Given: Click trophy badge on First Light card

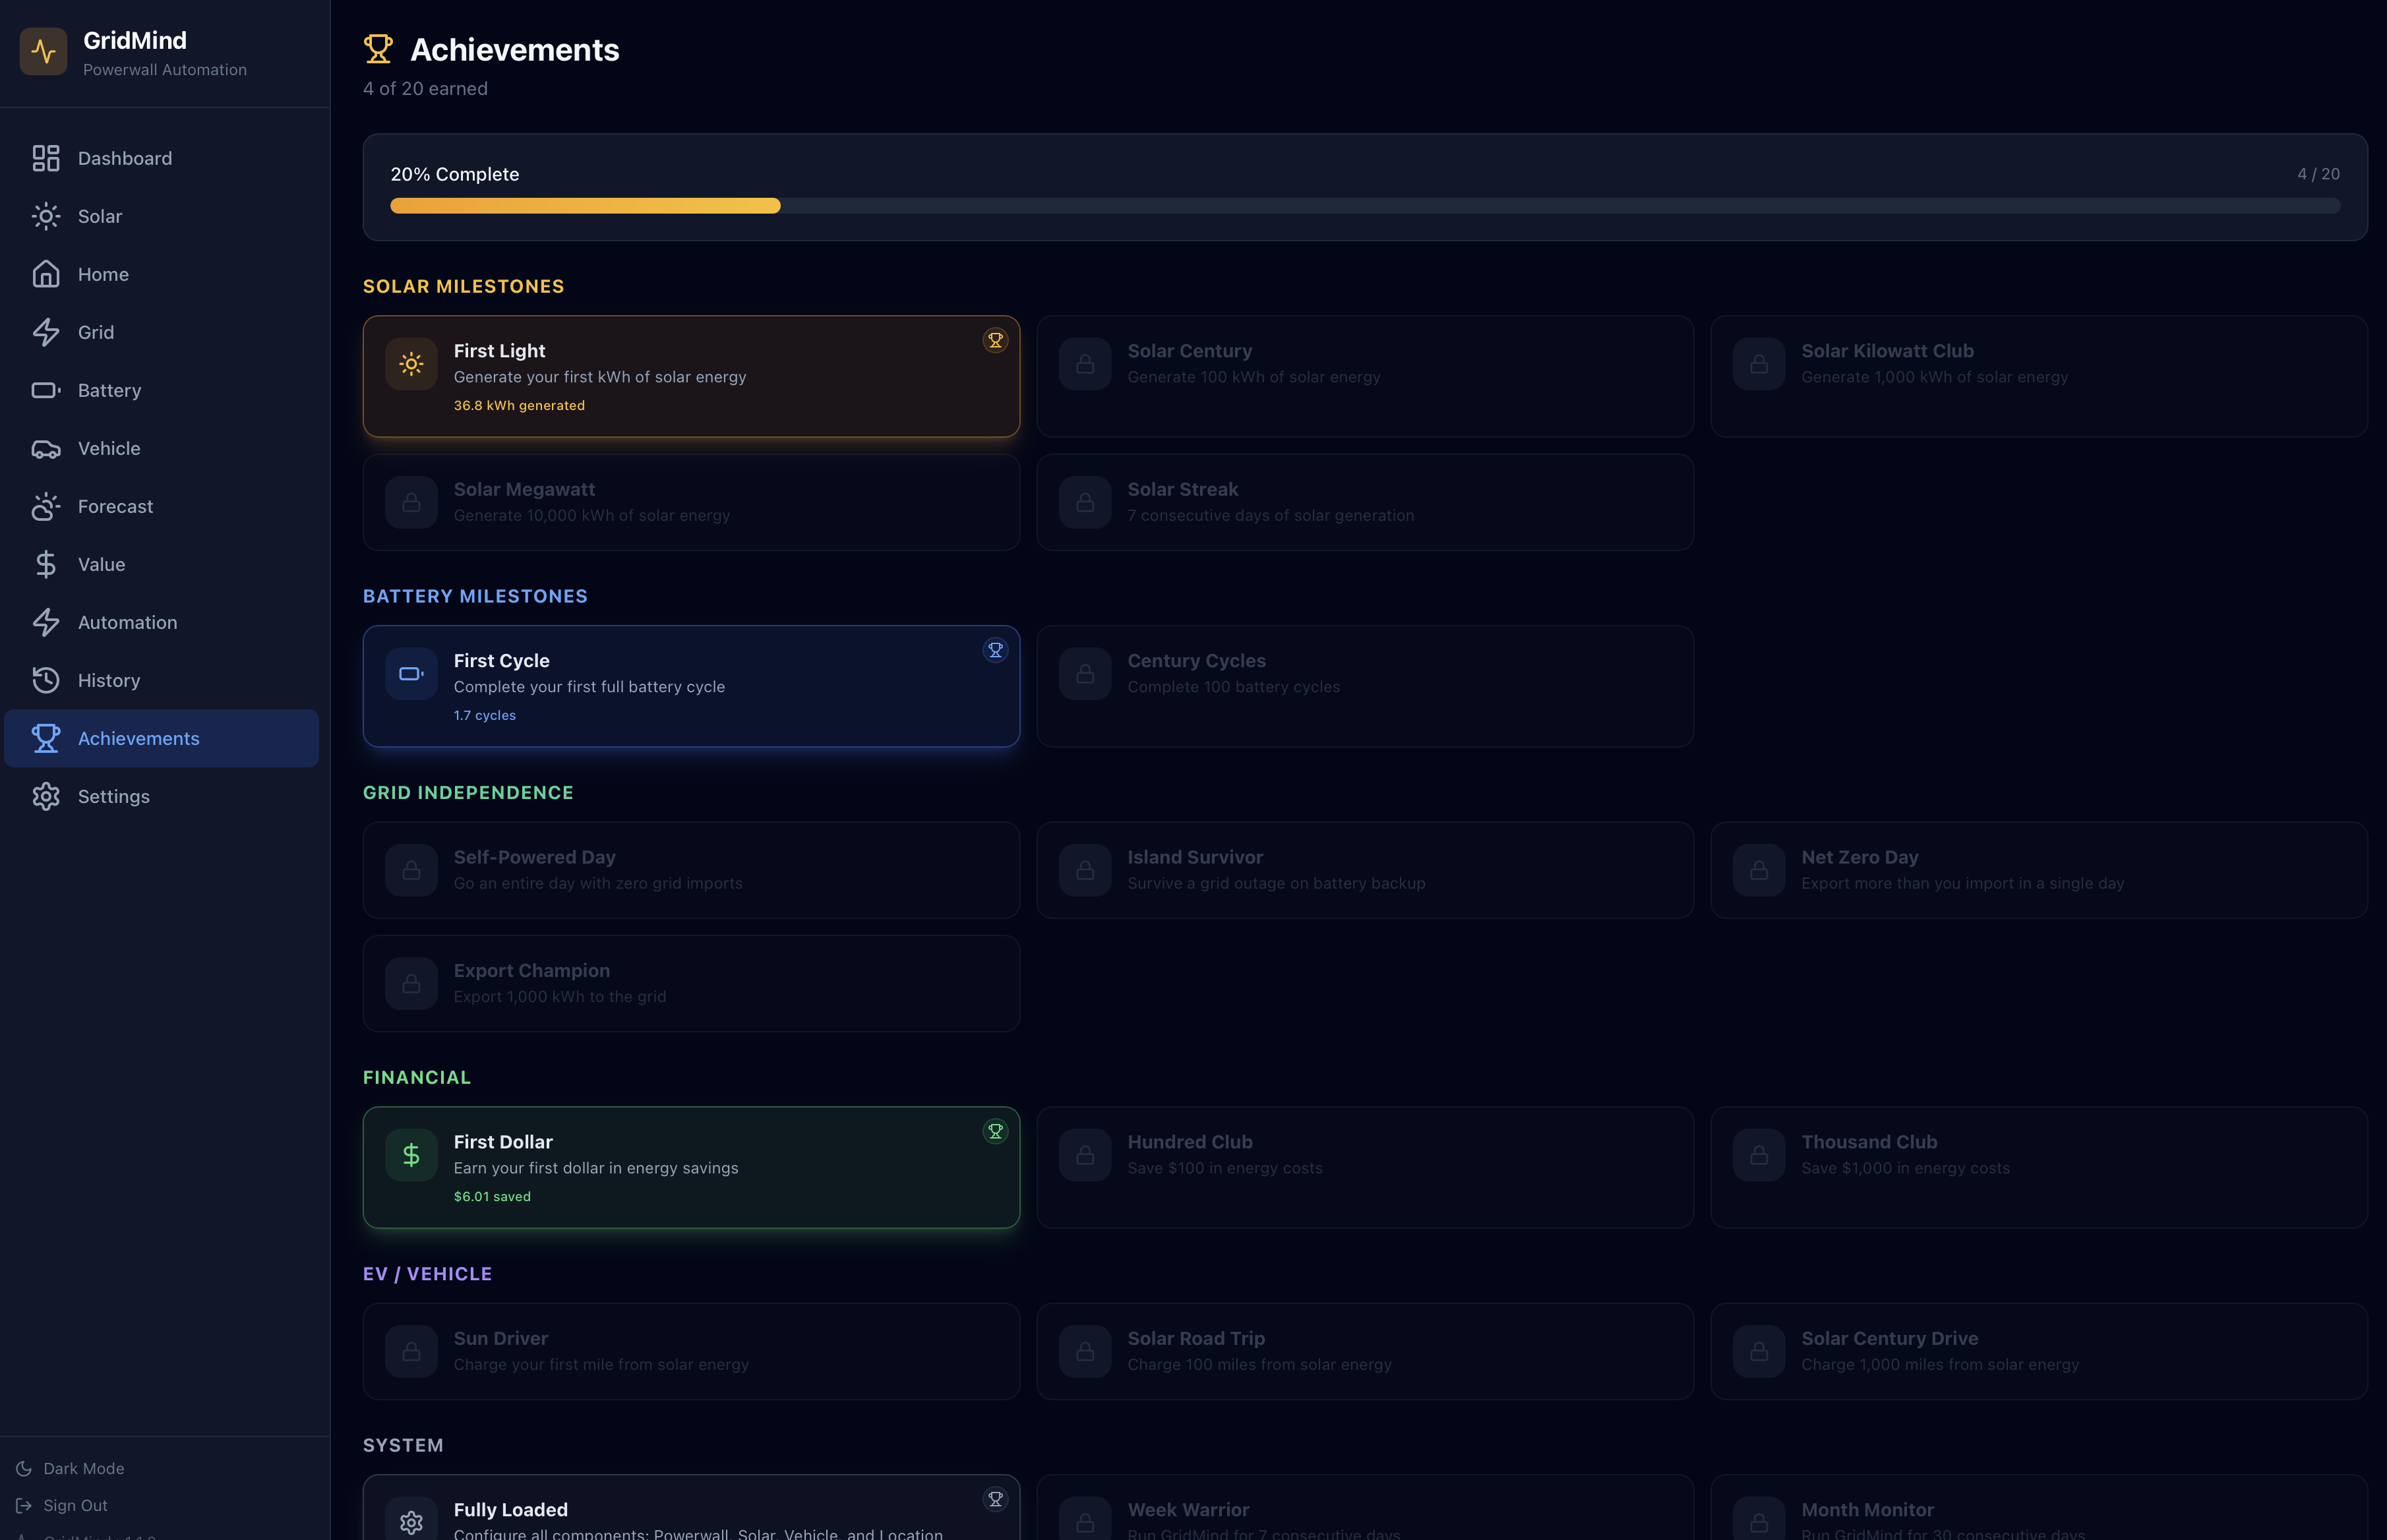Looking at the screenshot, I should (x=995, y=340).
